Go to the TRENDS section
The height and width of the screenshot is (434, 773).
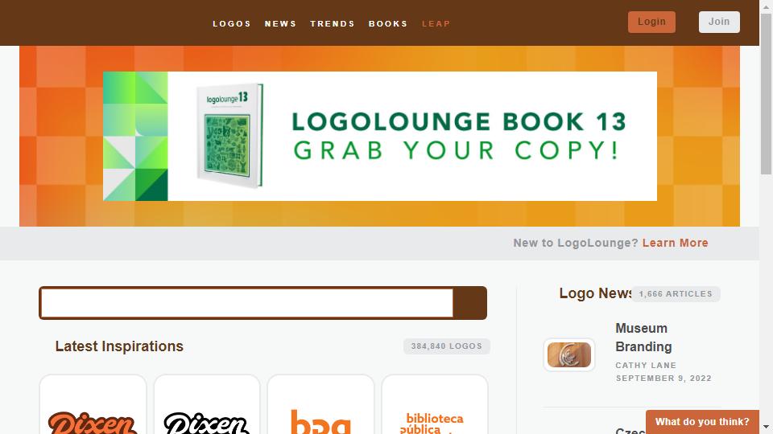point(333,23)
